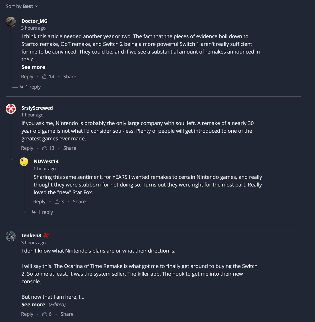This screenshot has height=322, width=315.
Task: Expand Doctor_MG's comment with See more
Action: pyautogui.click(x=33, y=67)
